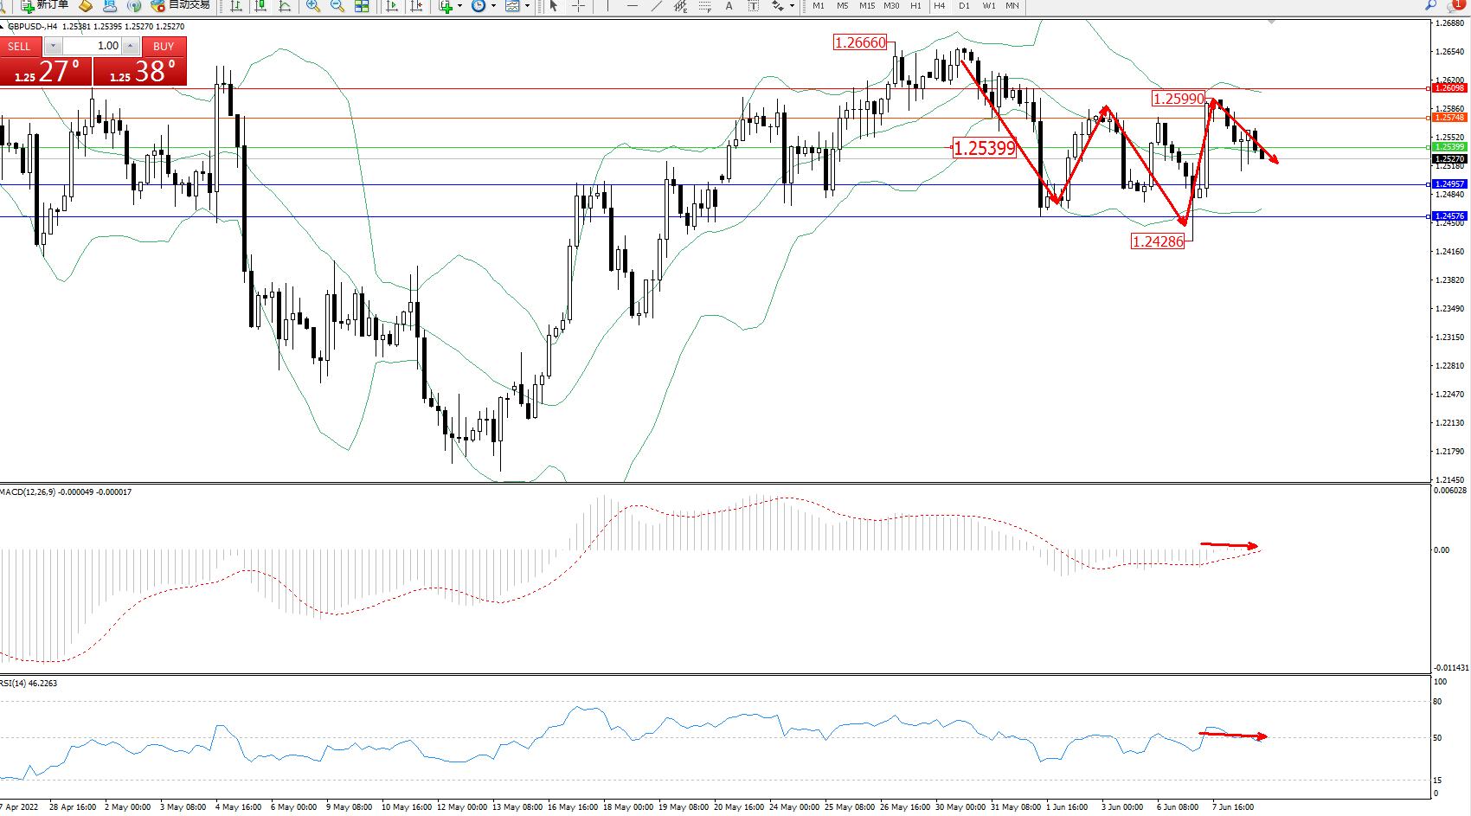Increase lot volume with up arrow
1471x816 pixels.
[x=130, y=46]
